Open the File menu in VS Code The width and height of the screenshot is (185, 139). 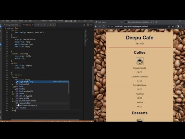[3, 21]
